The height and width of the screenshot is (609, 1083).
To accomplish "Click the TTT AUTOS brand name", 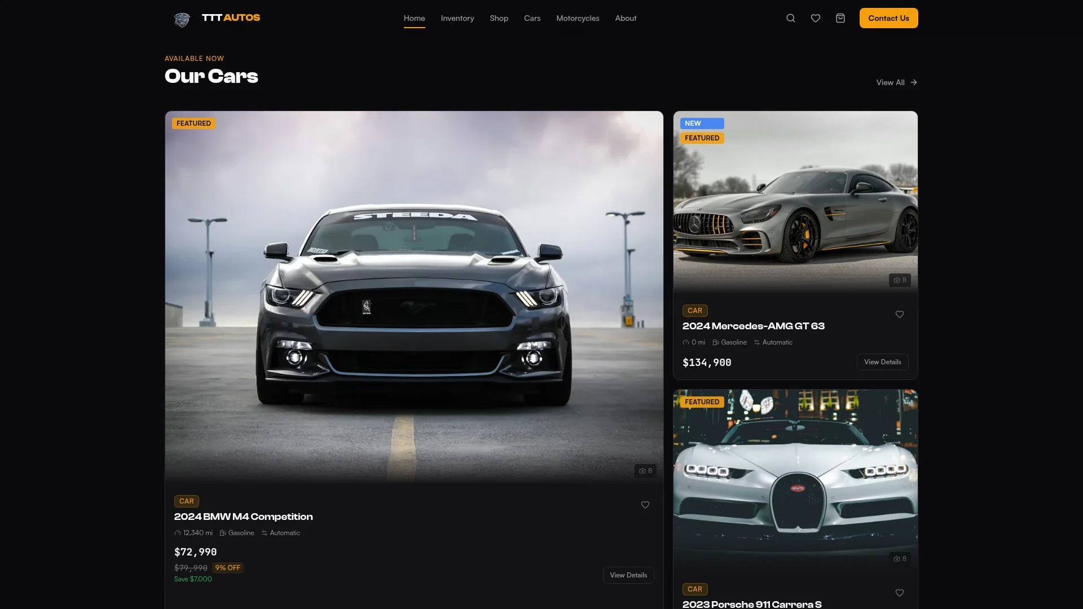I will [231, 17].
